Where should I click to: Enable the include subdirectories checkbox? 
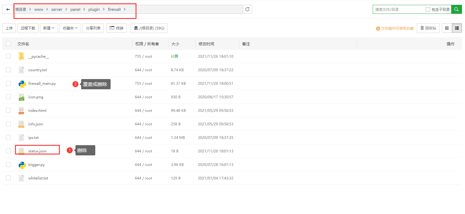pos(428,10)
